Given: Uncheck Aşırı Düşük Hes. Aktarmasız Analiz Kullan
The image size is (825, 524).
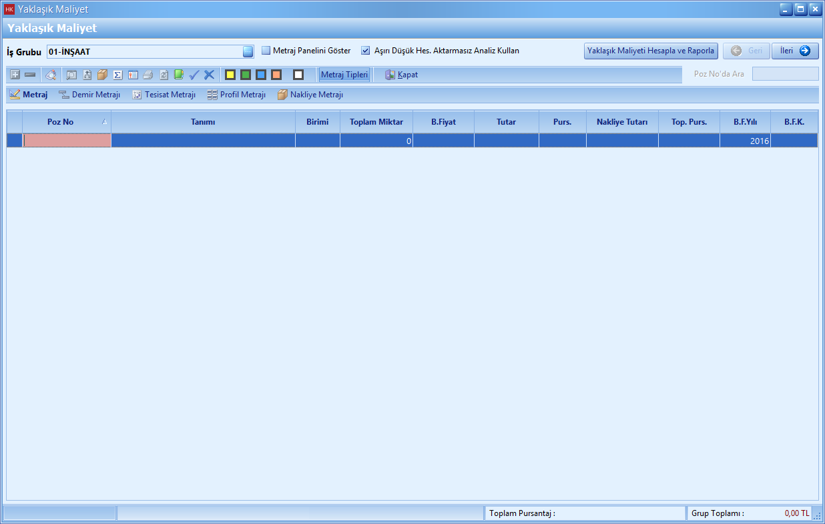Looking at the screenshot, I should (x=365, y=51).
